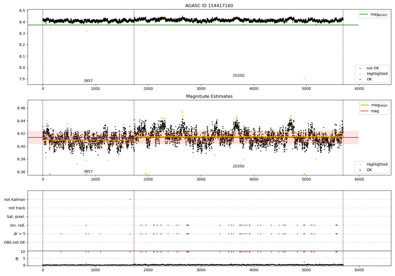Click the '8.3' y-tick of top plot
This screenshot has height=276, width=395.
click(22, 33)
